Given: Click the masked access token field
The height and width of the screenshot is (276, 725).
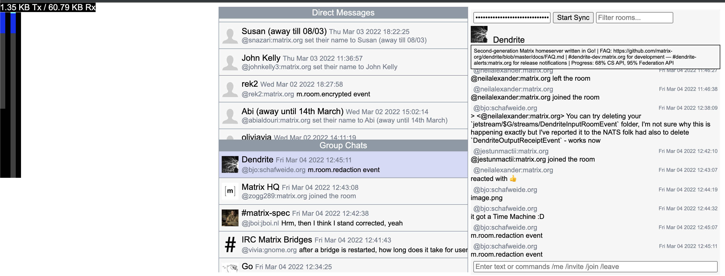Looking at the screenshot, I should click(511, 18).
